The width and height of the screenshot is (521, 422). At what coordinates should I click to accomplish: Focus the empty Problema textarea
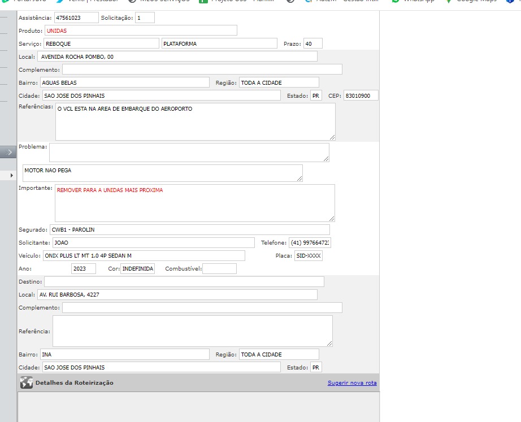(x=189, y=153)
